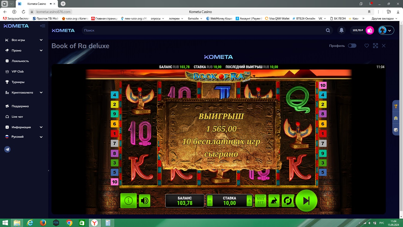
Task: Open the user avatar profile menu
Action: 386,30
